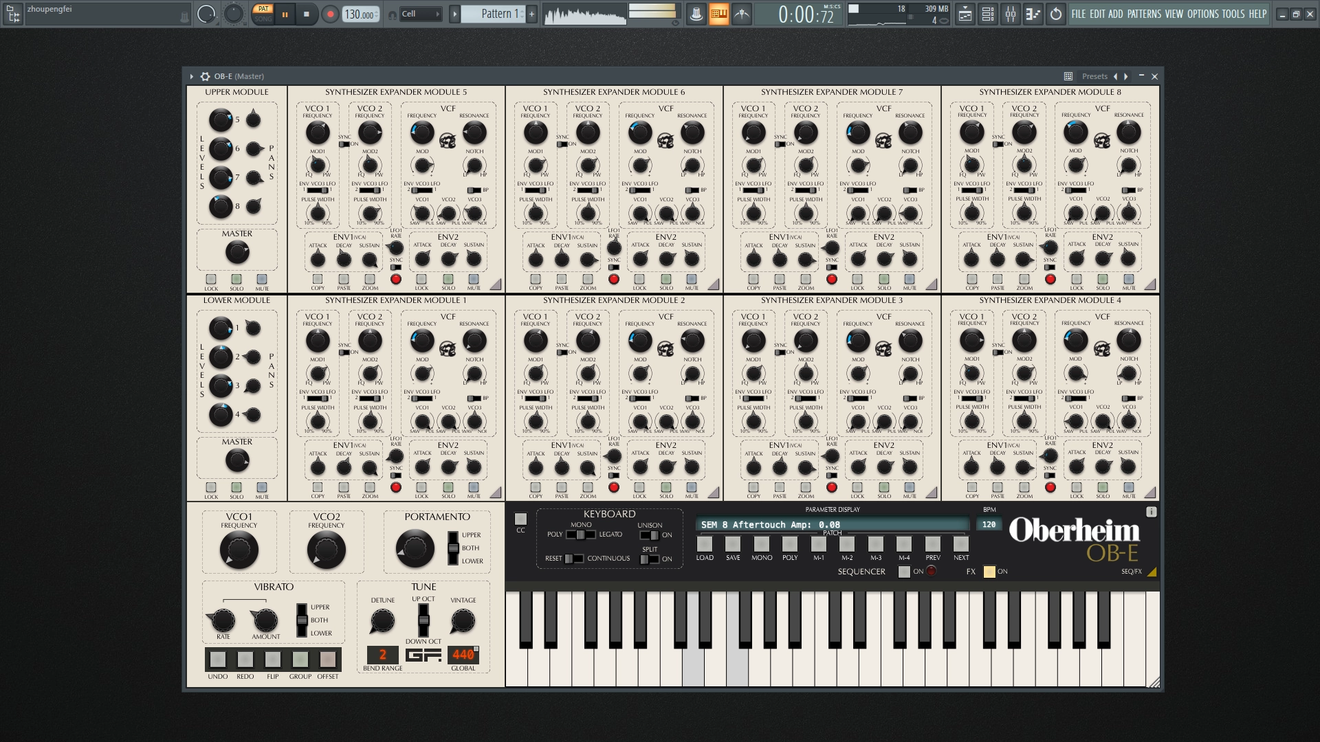
Task: Click ZOOM in Synthesizer Expander Module 7
Action: 806,279
